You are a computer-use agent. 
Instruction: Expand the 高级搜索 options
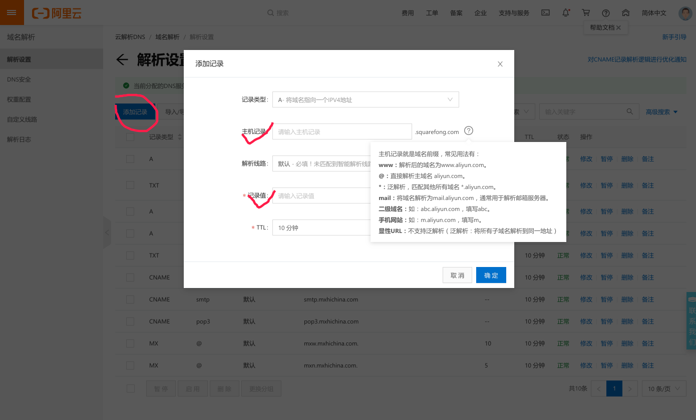click(x=661, y=112)
